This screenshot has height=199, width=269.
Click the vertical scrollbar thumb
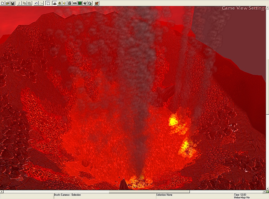(268, 87)
